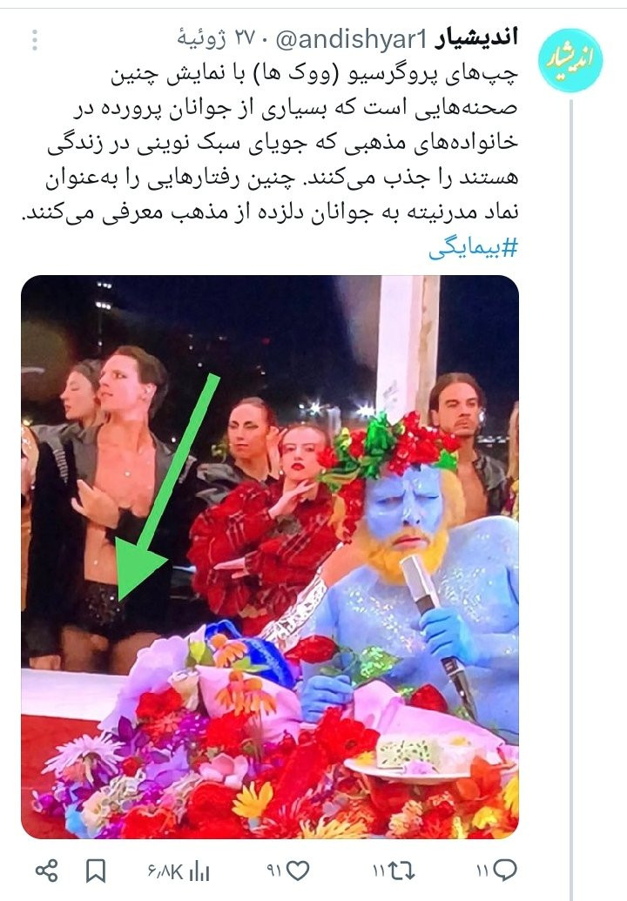Toggle retweet with the arrows icon
Viewport: 627px width, 901px height.
tap(401, 871)
